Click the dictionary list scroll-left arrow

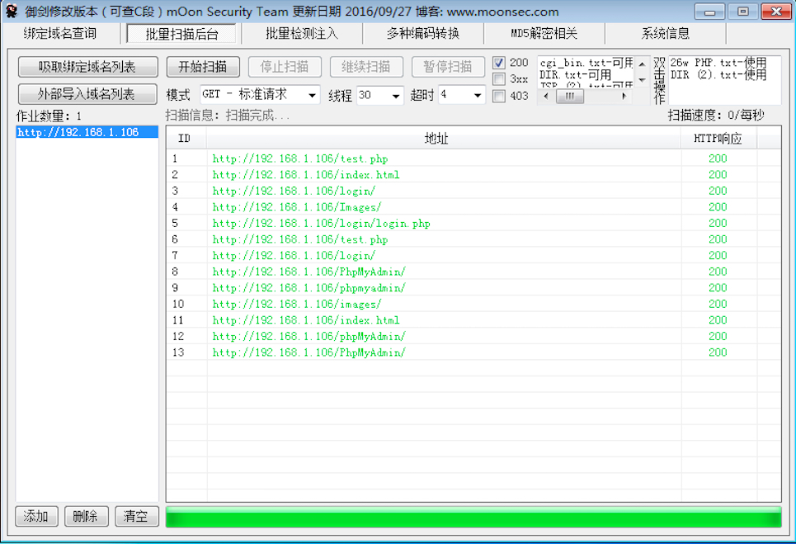[546, 96]
